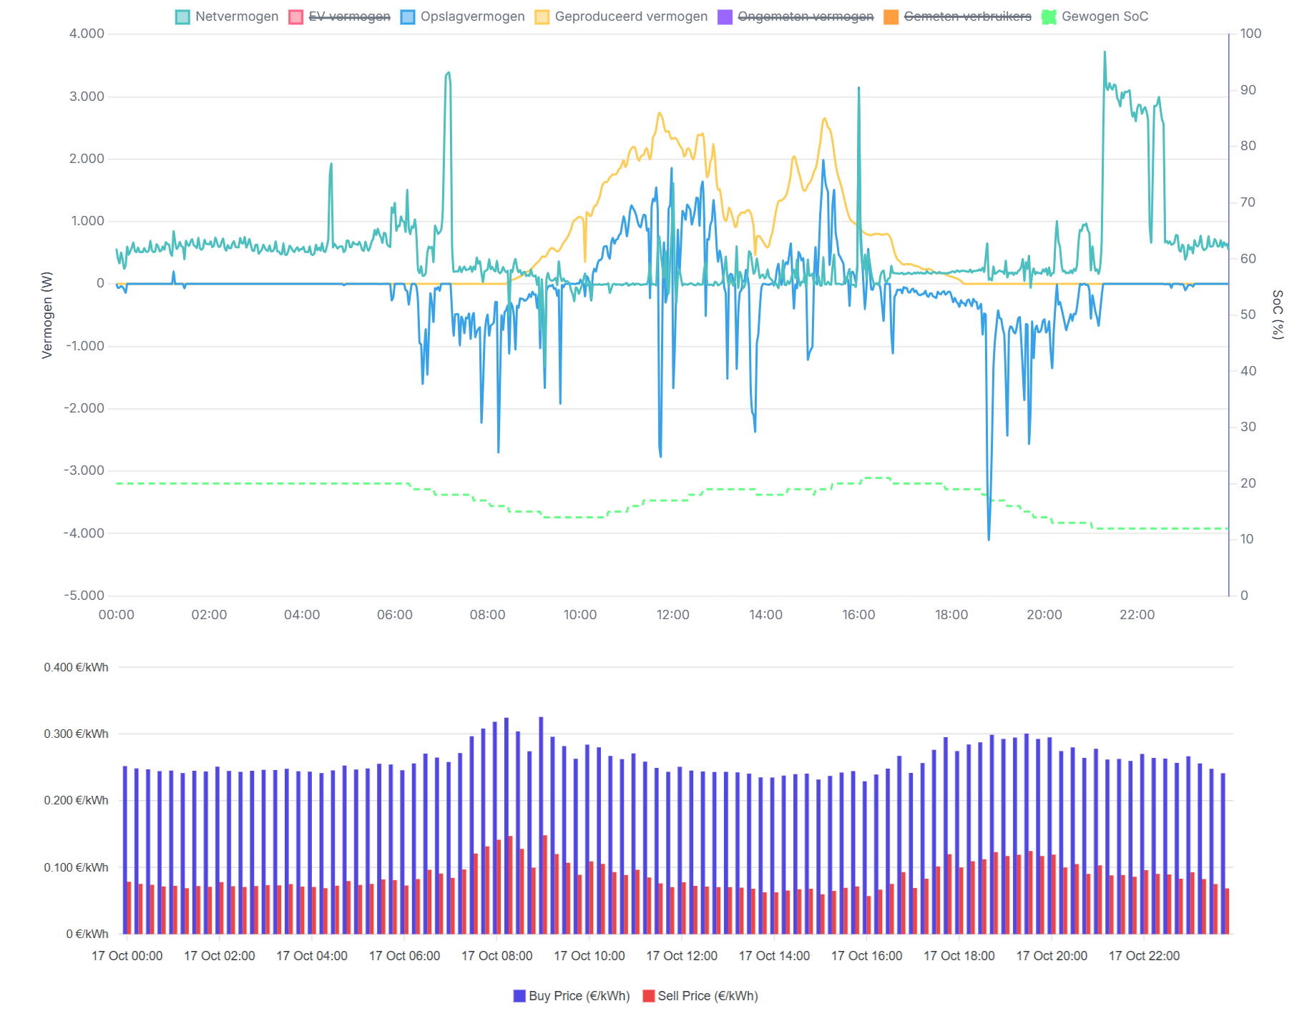Screen dimensions: 1307x1011
Task: Click the teal Netvermogen color swatch
Action: tap(182, 17)
